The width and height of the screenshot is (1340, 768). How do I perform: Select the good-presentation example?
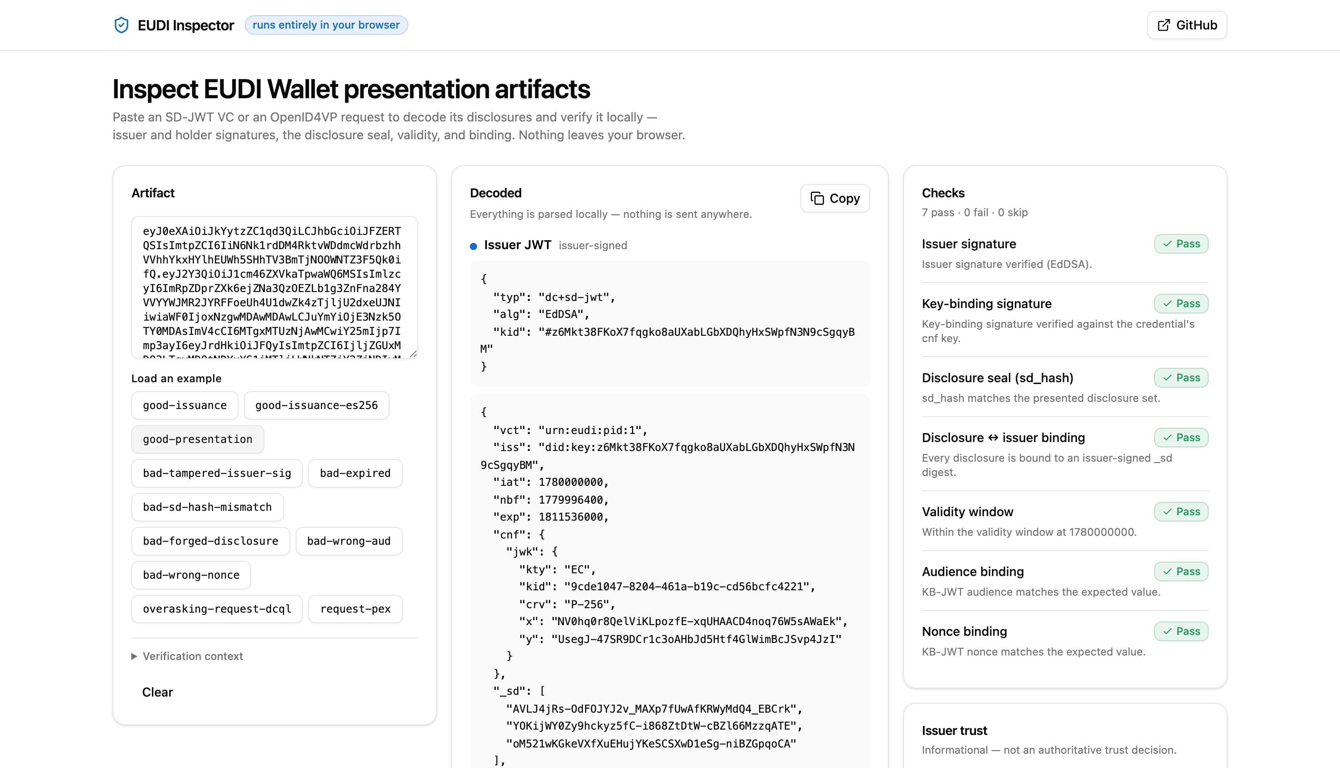pos(198,439)
